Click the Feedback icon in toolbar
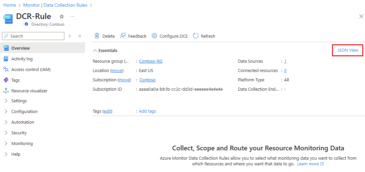365x172 pixels. tap(123, 36)
